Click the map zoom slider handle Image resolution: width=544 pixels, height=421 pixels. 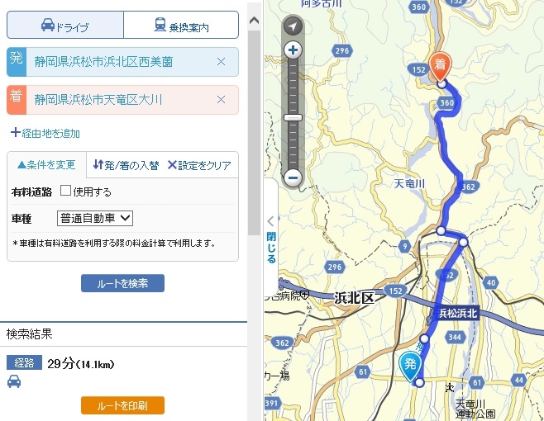click(293, 117)
